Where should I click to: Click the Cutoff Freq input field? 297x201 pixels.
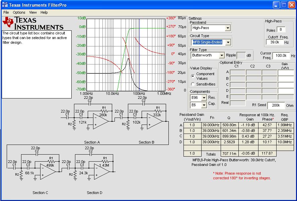click(x=275, y=42)
